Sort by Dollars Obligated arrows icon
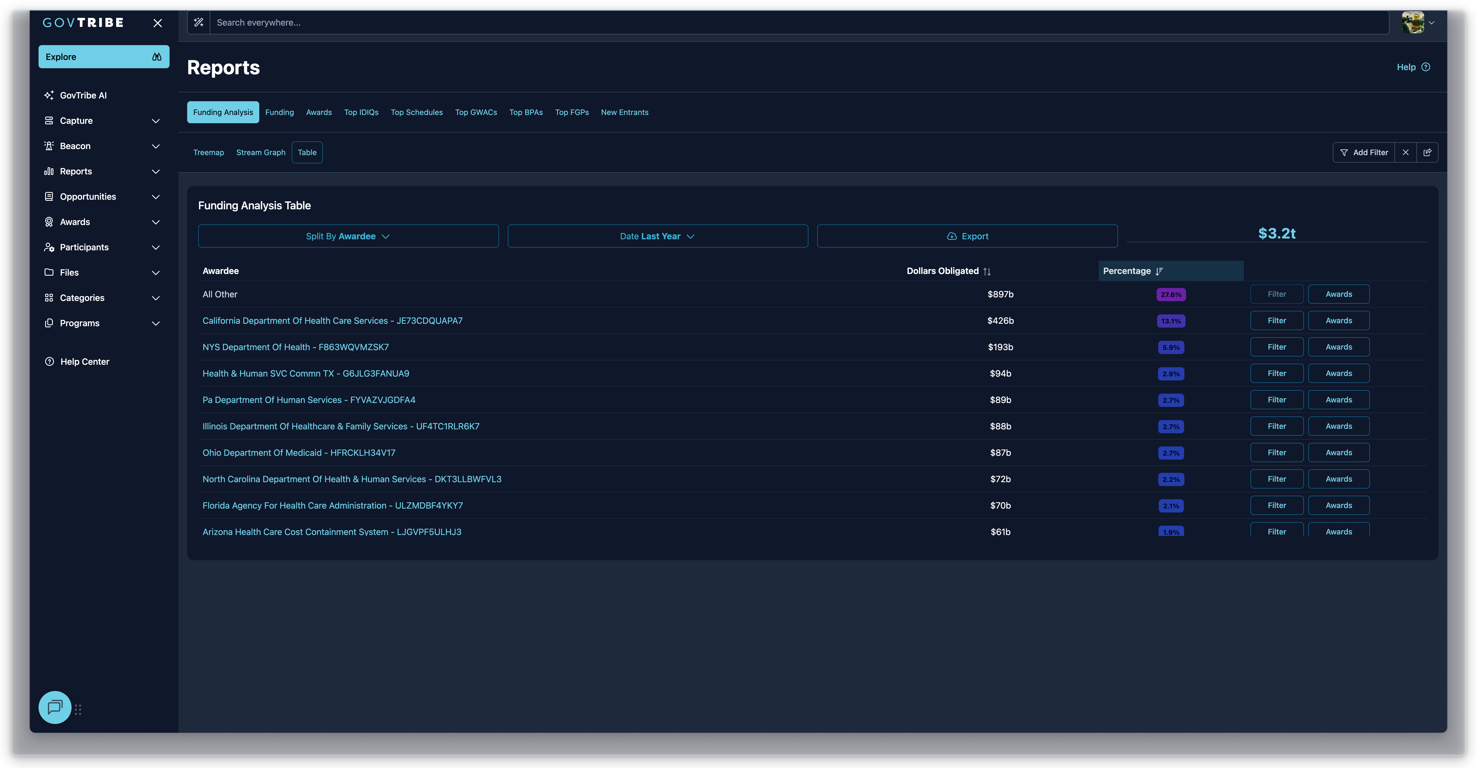The width and height of the screenshot is (1477, 768). (x=987, y=271)
